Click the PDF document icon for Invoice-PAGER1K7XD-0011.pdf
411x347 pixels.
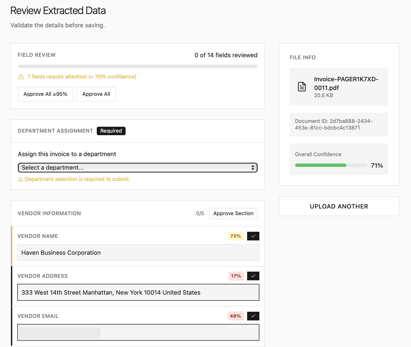coord(302,87)
